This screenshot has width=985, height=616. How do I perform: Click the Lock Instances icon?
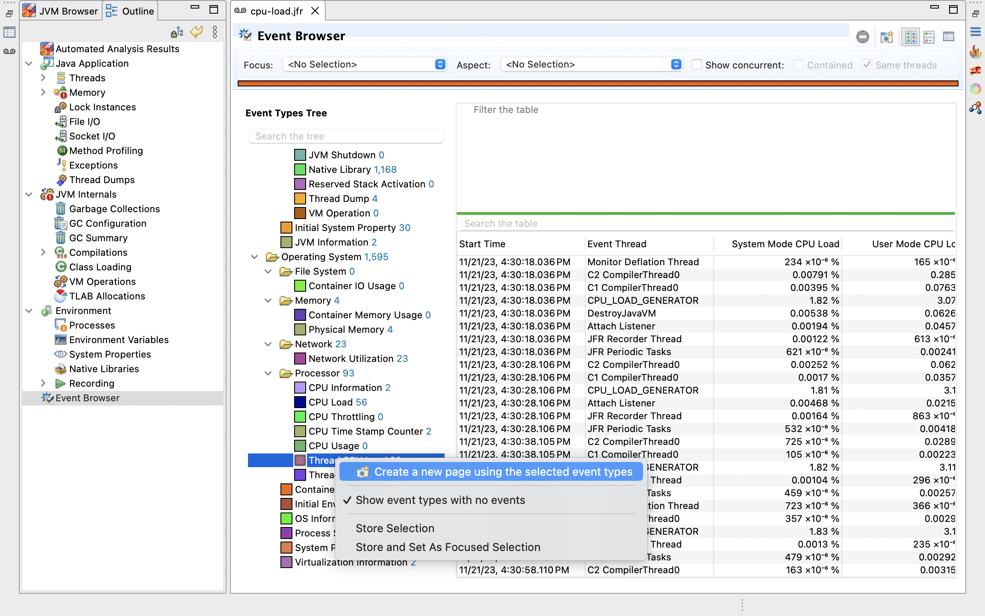(x=61, y=107)
